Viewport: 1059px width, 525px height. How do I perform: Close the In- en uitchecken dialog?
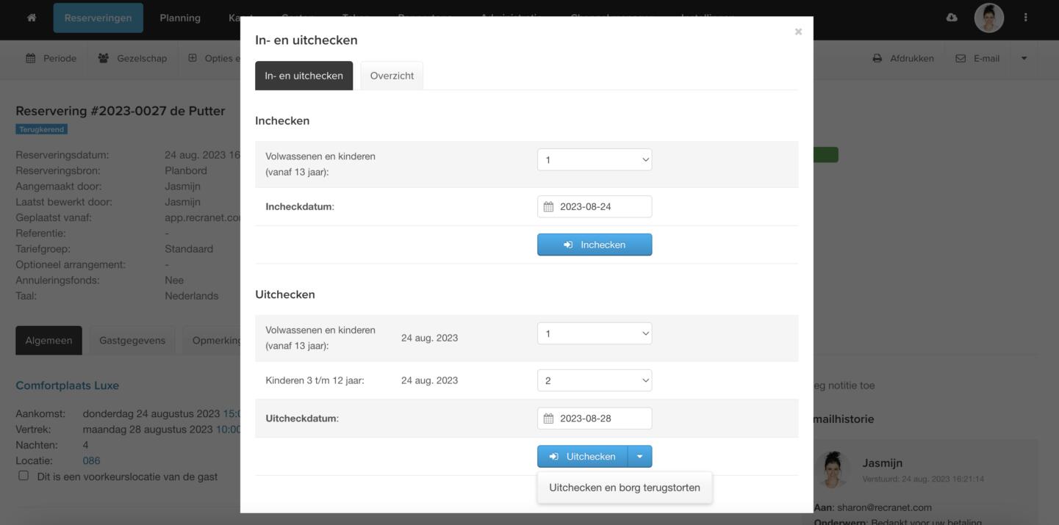[x=798, y=32]
